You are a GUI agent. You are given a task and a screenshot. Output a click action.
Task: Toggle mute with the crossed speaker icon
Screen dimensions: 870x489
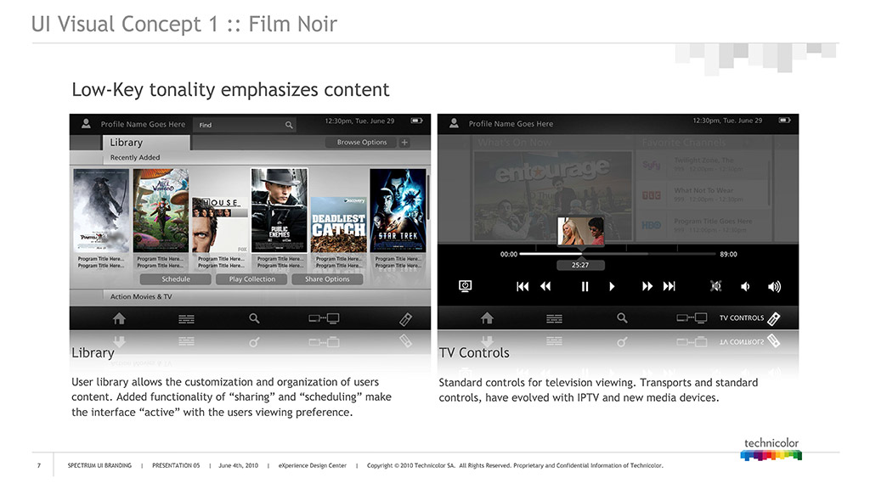click(716, 287)
